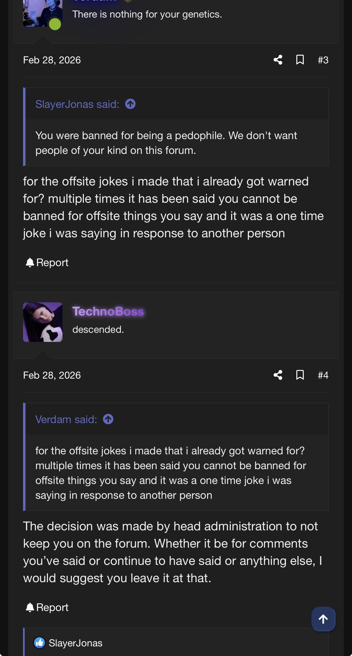Share post #3 via share icon
Screen dimensions: 352x656
click(x=278, y=60)
